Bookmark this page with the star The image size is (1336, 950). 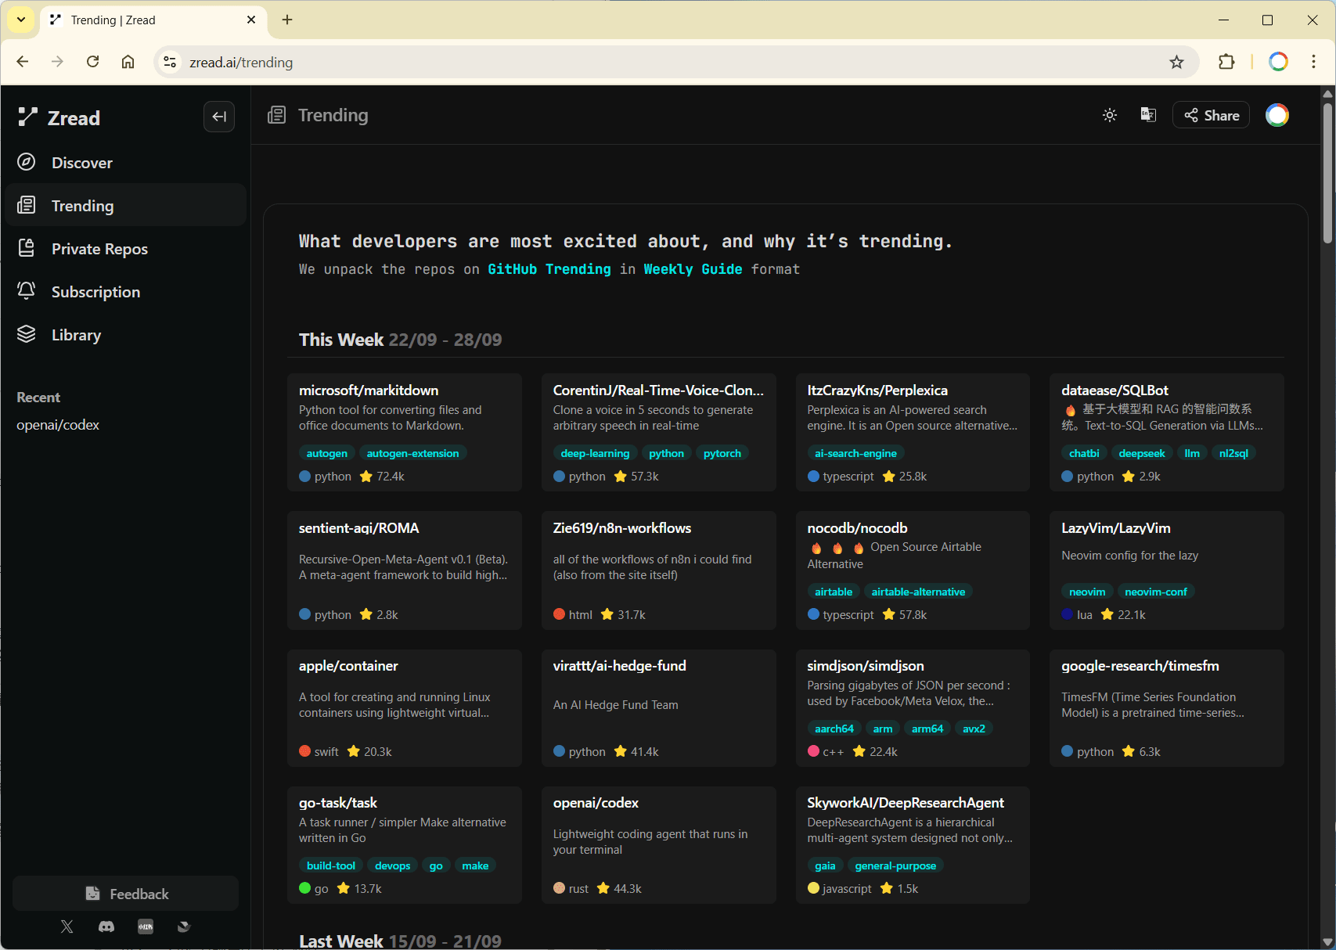click(1176, 63)
